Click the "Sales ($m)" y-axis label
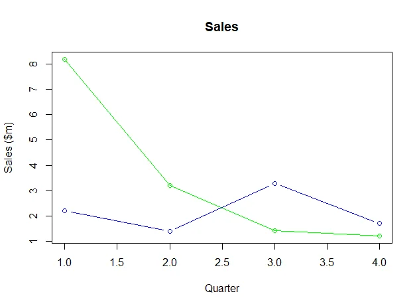The image size is (419, 308). point(9,147)
